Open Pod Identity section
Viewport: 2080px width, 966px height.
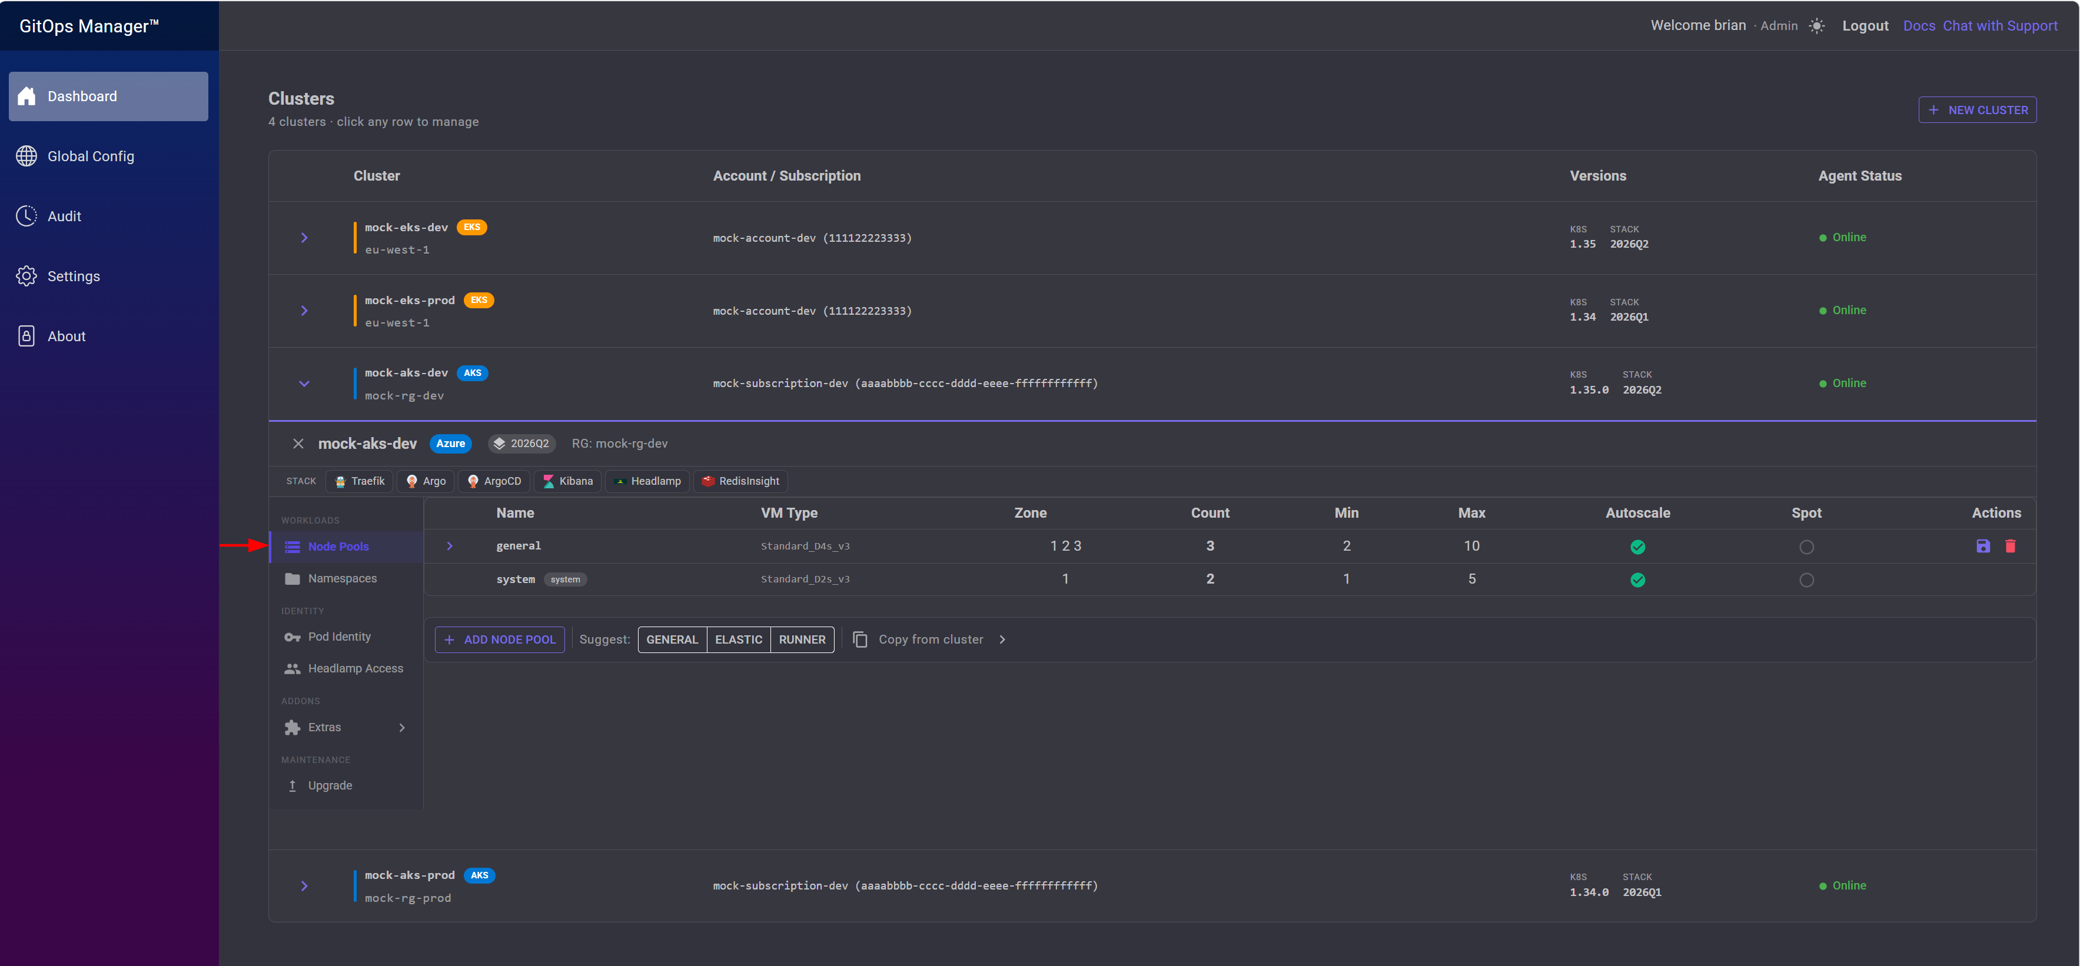coord(347,637)
